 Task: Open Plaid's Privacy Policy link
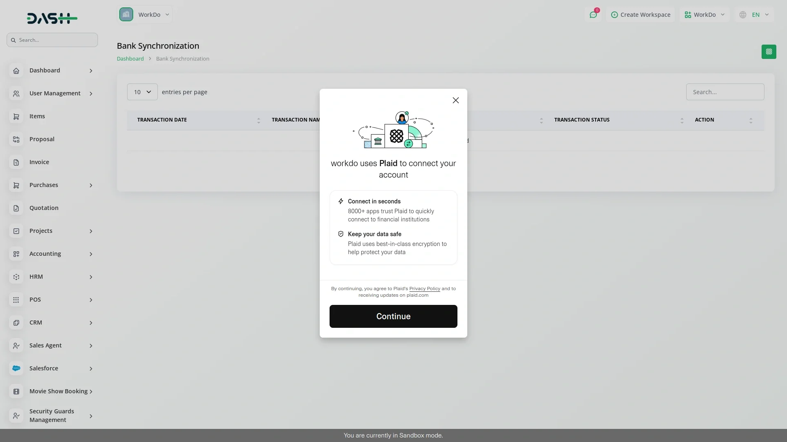424,289
